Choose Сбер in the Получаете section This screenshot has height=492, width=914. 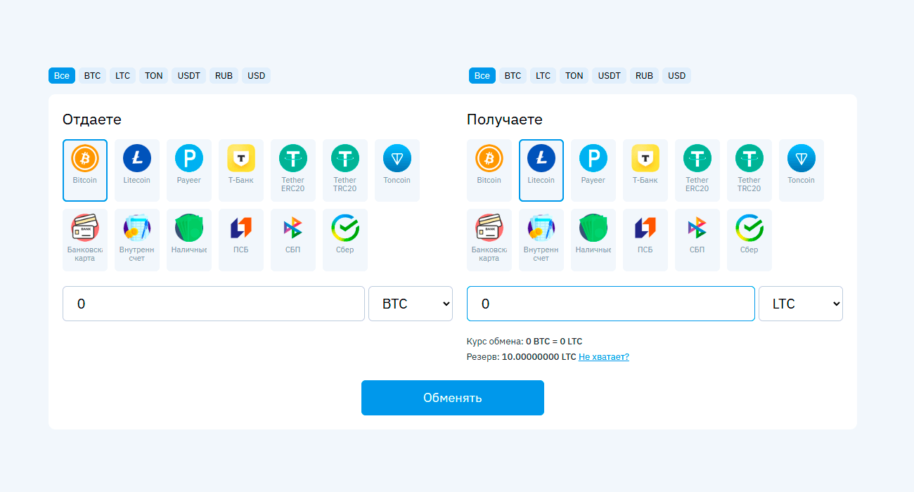point(749,240)
